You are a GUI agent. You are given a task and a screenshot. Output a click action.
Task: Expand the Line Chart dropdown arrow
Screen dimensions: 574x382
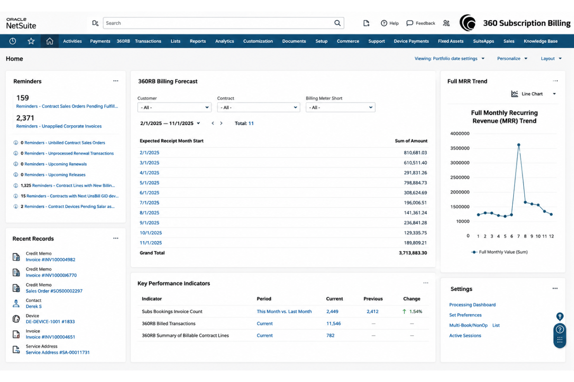pos(554,94)
